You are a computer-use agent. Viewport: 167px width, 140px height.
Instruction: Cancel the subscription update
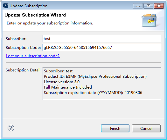click(146, 129)
